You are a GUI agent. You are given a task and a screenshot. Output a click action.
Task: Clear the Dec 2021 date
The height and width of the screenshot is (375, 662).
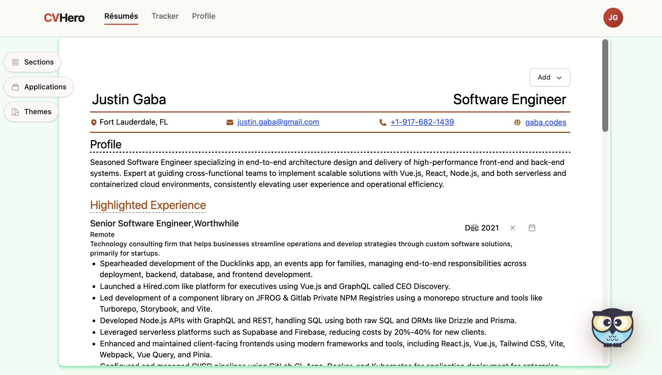(512, 228)
